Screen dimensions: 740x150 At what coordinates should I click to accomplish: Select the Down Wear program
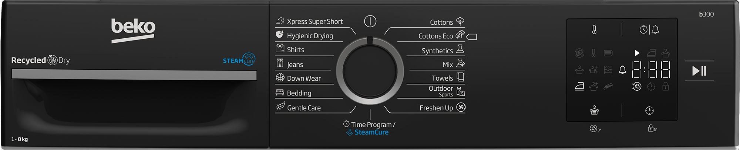303,78
